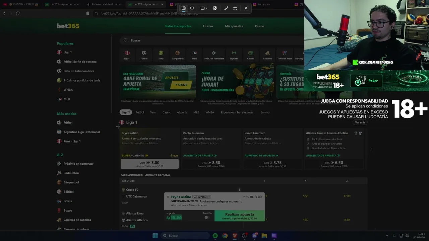Adjust system volume from tray speaker icon
Image resolution: width=429 pixels, height=241 pixels.
[407, 236]
